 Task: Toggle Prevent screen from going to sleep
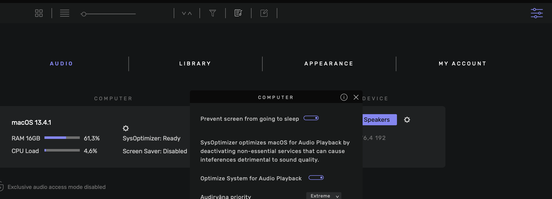coord(311,118)
